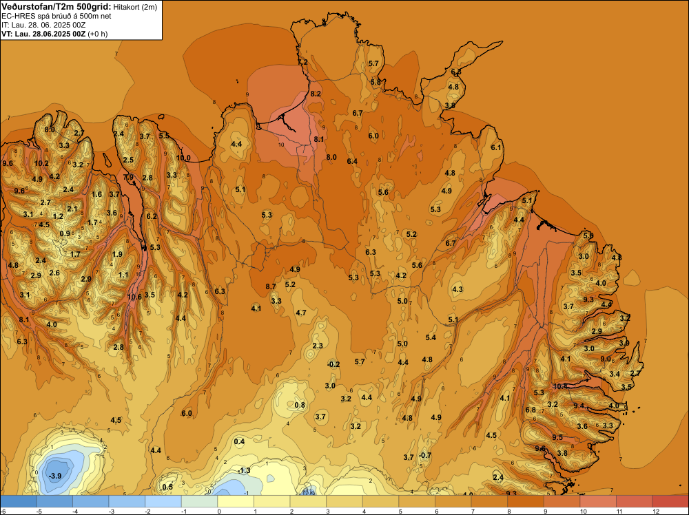Image resolution: width=689 pixels, height=515 pixels.
Task: Select the '5.8' temperature value
Action: (376, 82)
